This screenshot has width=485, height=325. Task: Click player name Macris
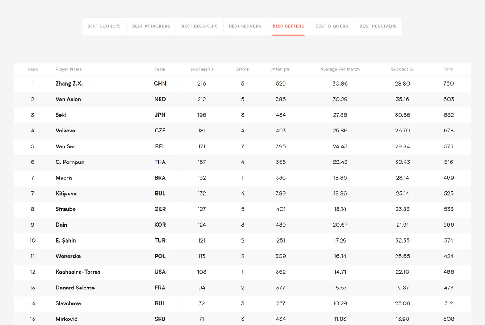(x=64, y=178)
